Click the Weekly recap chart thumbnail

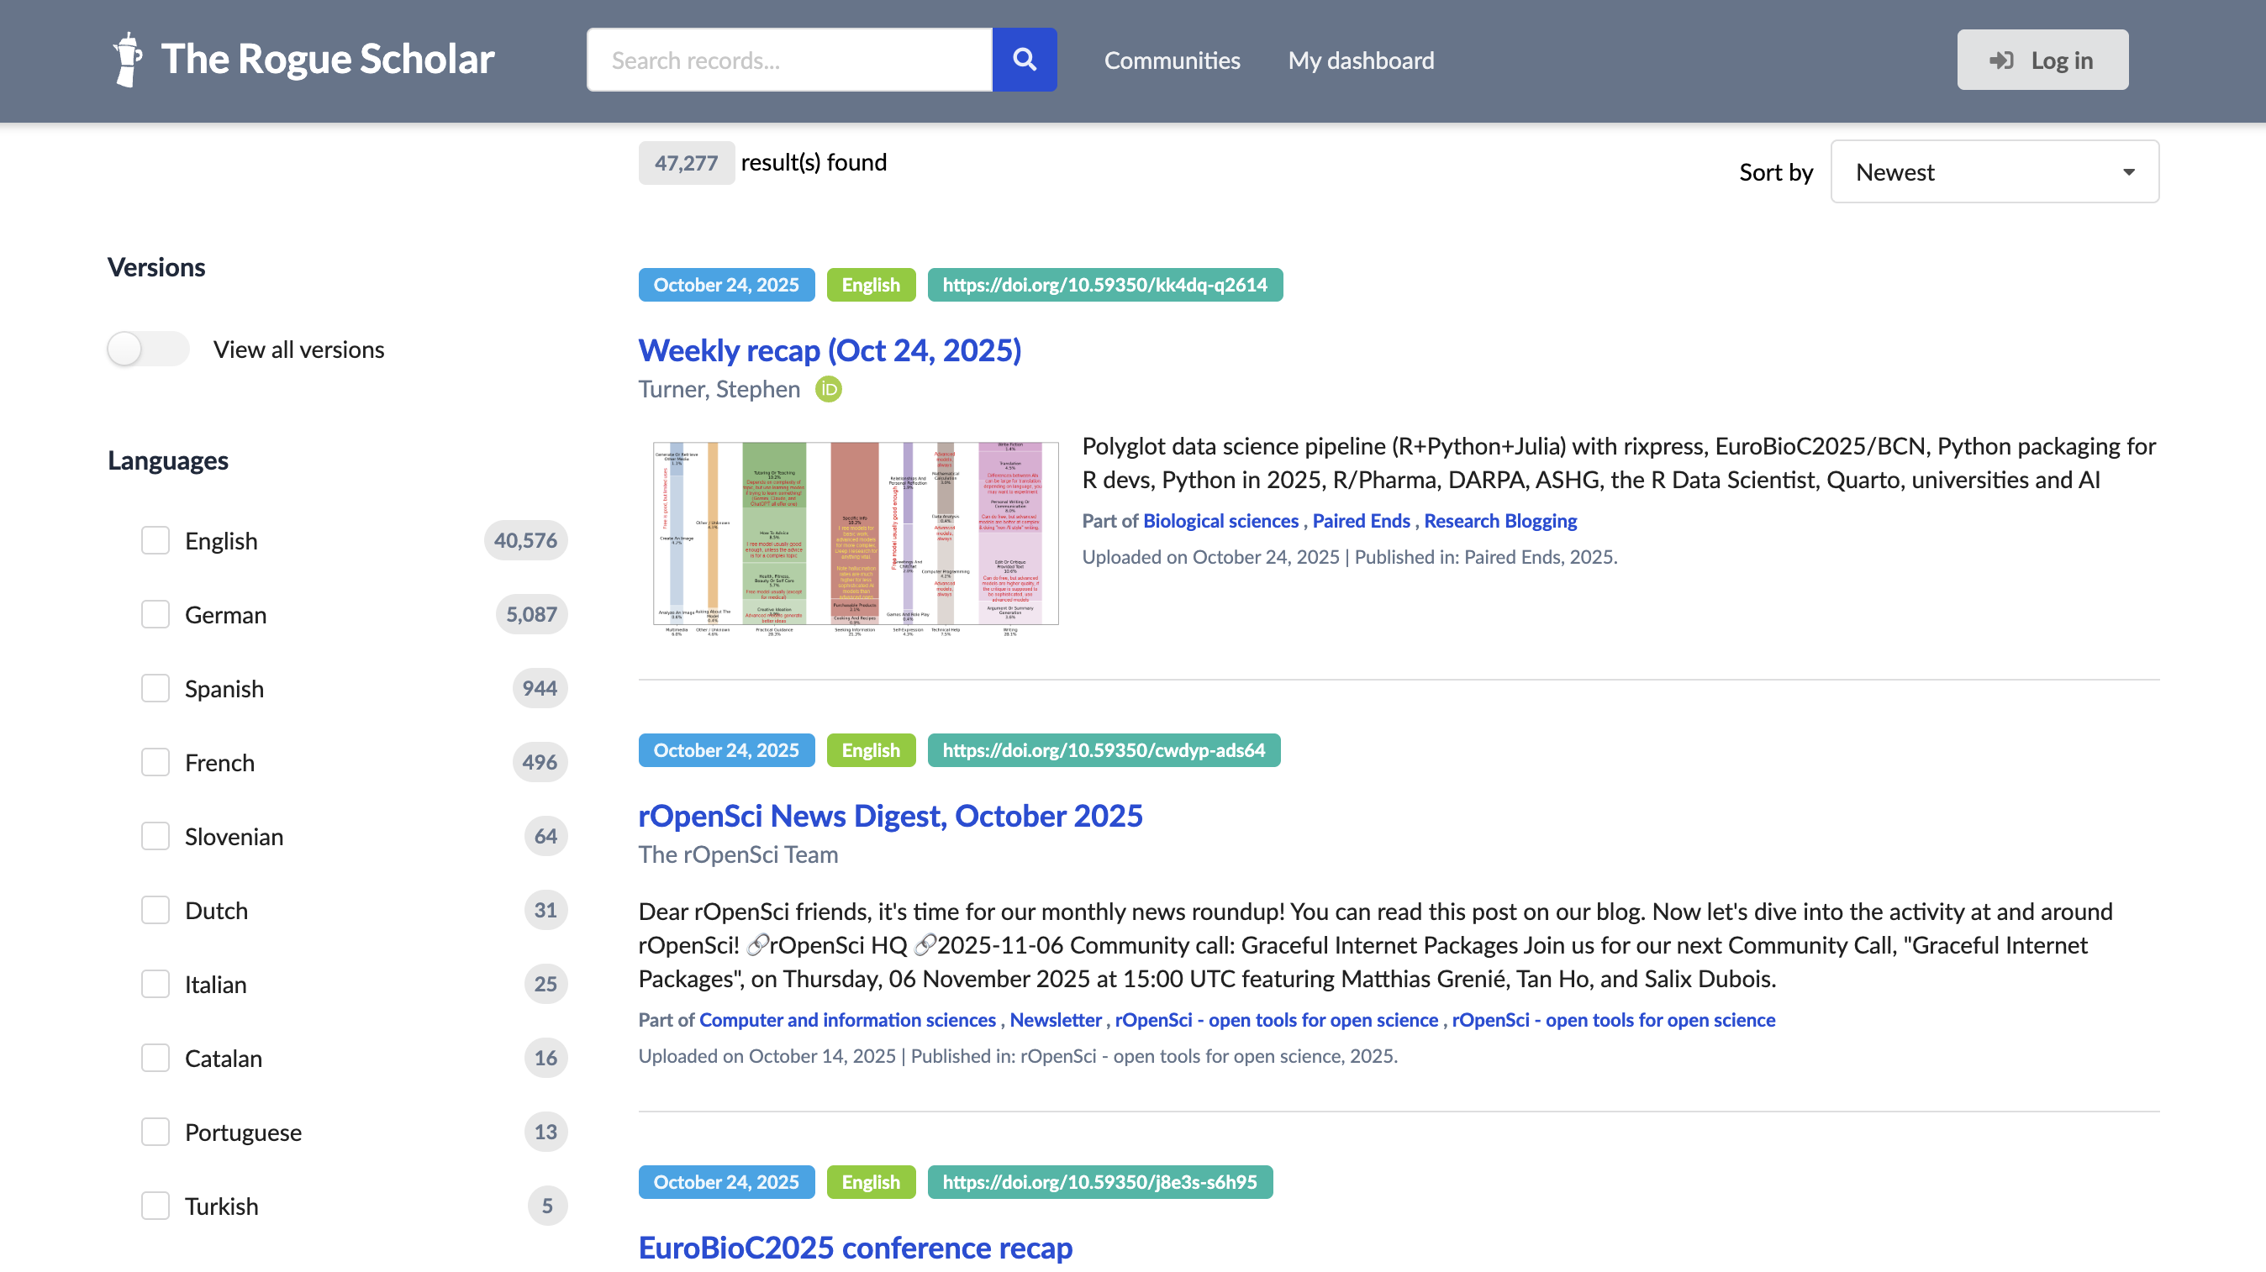click(855, 536)
